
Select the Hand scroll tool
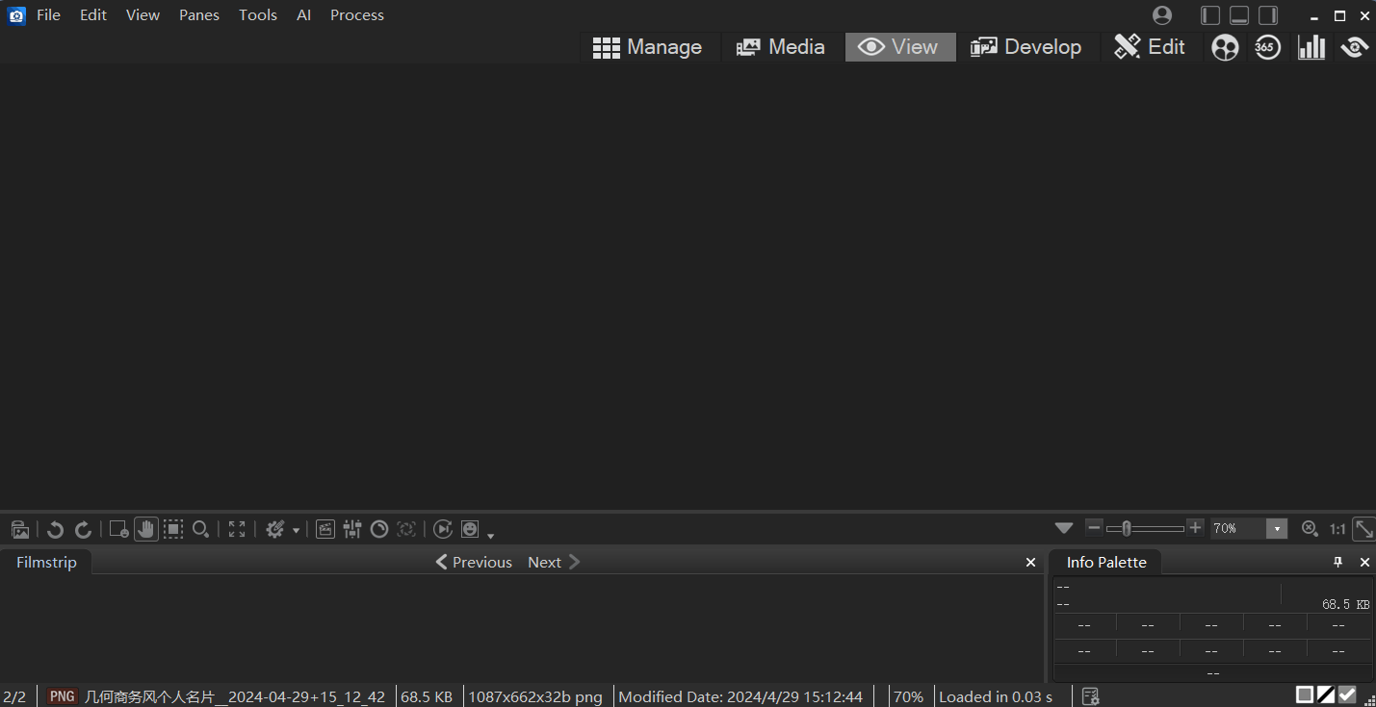click(x=146, y=529)
